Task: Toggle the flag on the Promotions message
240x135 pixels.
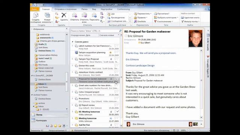Action: click(118, 98)
